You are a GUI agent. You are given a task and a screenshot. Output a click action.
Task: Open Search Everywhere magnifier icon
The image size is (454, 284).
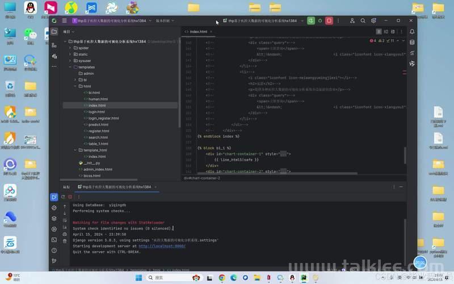pos(363,20)
